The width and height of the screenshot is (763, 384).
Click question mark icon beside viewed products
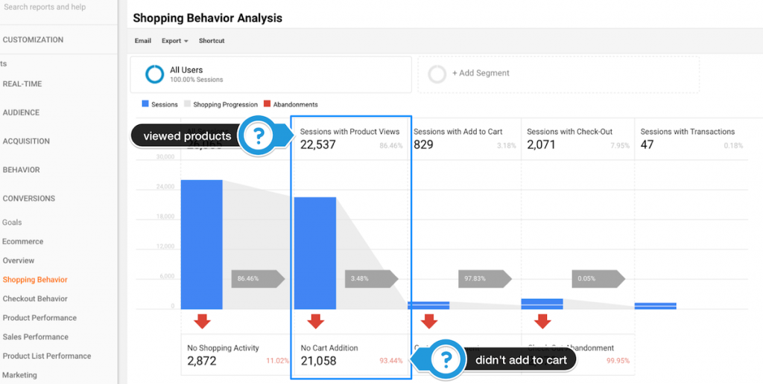[258, 136]
